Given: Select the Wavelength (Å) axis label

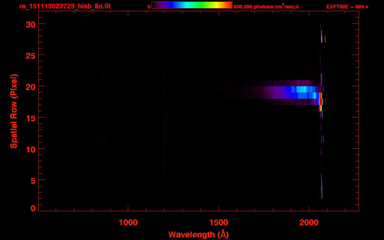Looking at the screenshot, I should tap(199, 234).
